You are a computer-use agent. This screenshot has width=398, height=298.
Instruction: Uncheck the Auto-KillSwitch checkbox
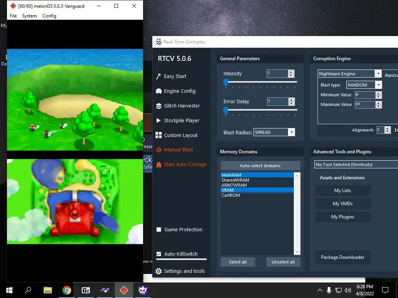pos(159,254)
